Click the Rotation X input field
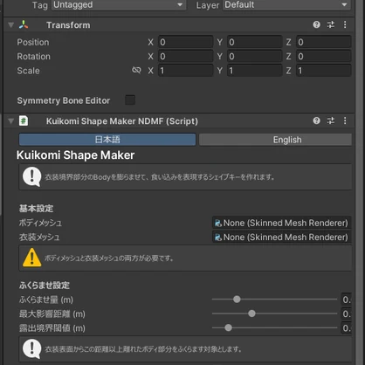 coord(186,56)
